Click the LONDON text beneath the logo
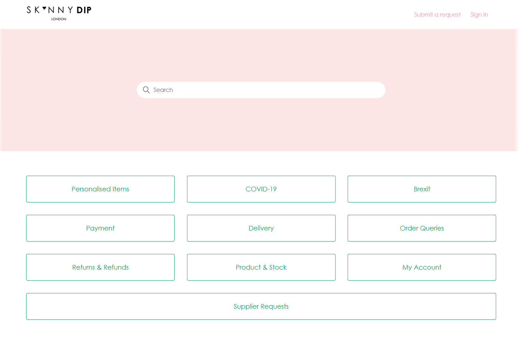This screenshot has width=519, height=339. coord(59,19)
